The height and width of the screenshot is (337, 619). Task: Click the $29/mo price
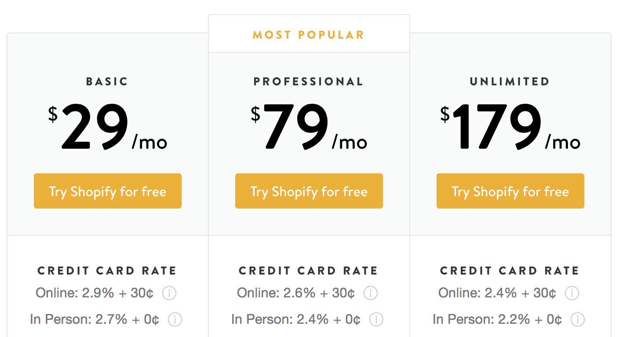[x=108, y=127]
